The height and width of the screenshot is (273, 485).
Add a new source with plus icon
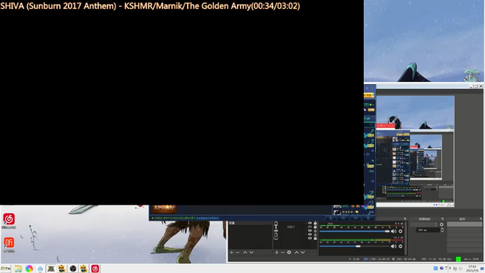click(x=277, y=253)
